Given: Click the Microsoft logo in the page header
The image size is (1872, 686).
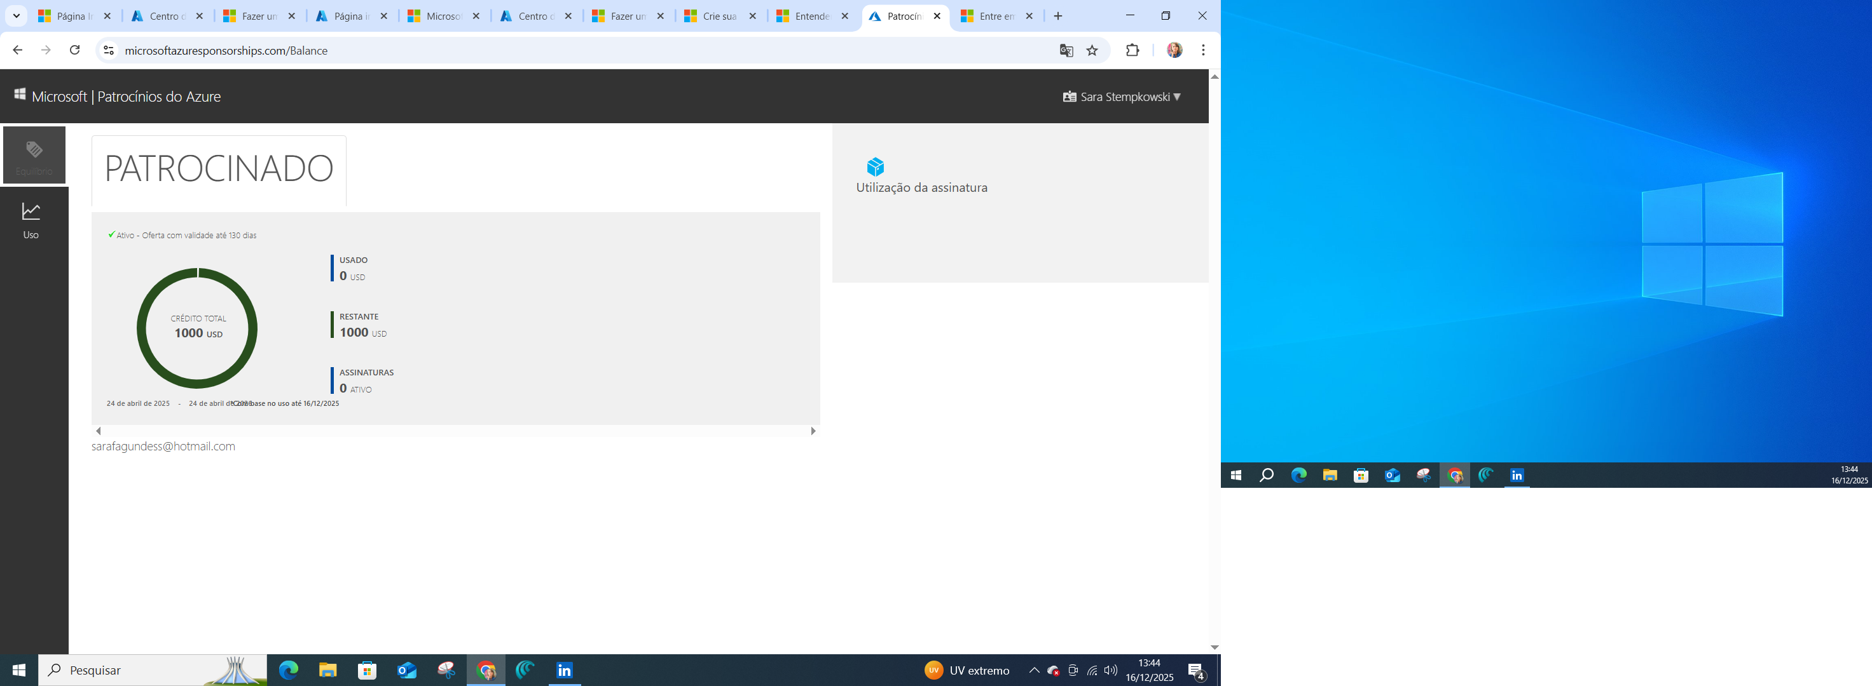Looking at the screenshot, I should [20, 95].
